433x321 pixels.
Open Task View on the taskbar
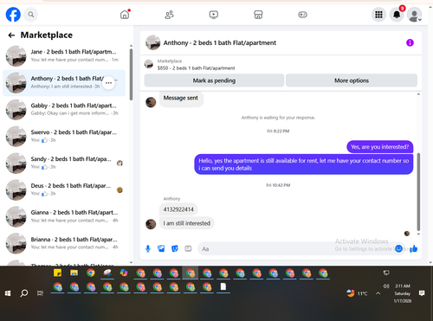[x=40, y=293]
